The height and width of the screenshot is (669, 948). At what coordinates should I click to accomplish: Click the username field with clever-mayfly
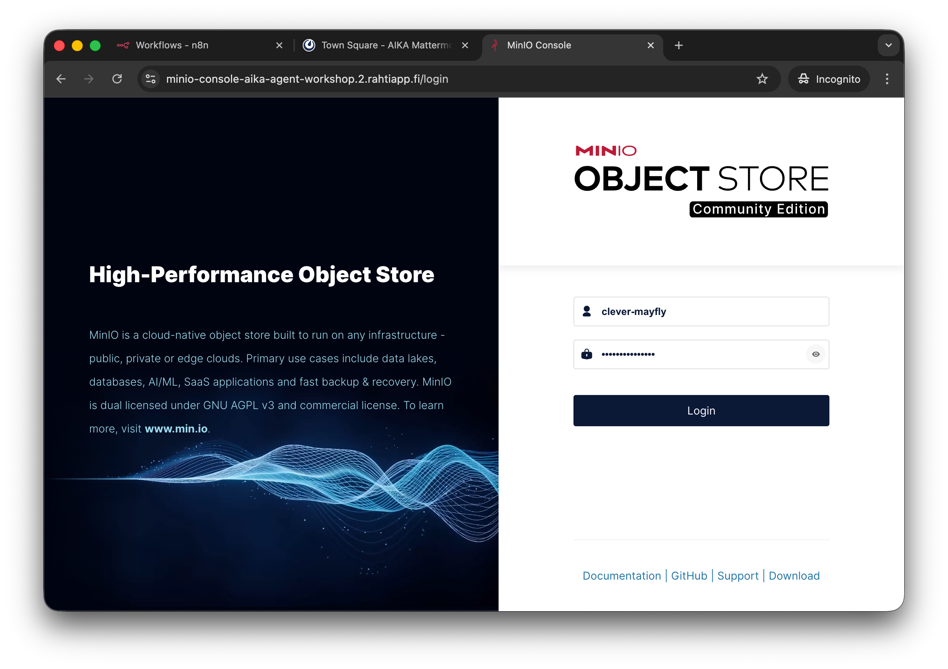pyautogui.click(x=710, y=311)
